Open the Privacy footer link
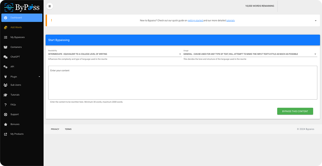Screen dimensions: 322x166 pyautogui.click(x=55, y=129)
